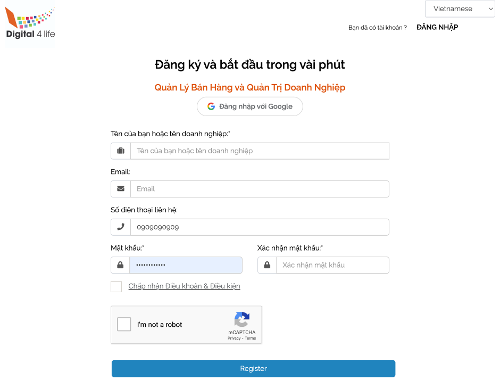Open the ĐĂNG NHẬP login page
The image size is (500, 380).
point(437,27)
